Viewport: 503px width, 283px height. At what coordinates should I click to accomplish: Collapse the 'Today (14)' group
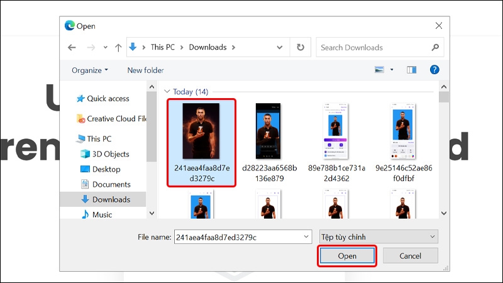point(167,91)
